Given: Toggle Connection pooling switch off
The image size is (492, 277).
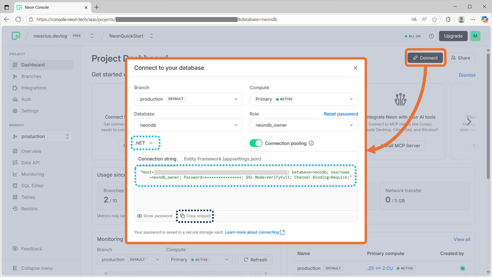Looking at the screenshot, I should [x=256, y=143].
